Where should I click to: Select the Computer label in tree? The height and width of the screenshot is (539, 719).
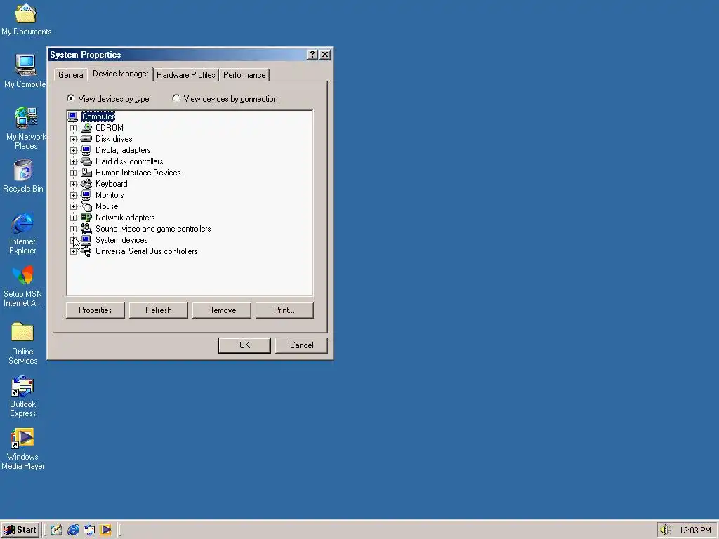(98, 117)
